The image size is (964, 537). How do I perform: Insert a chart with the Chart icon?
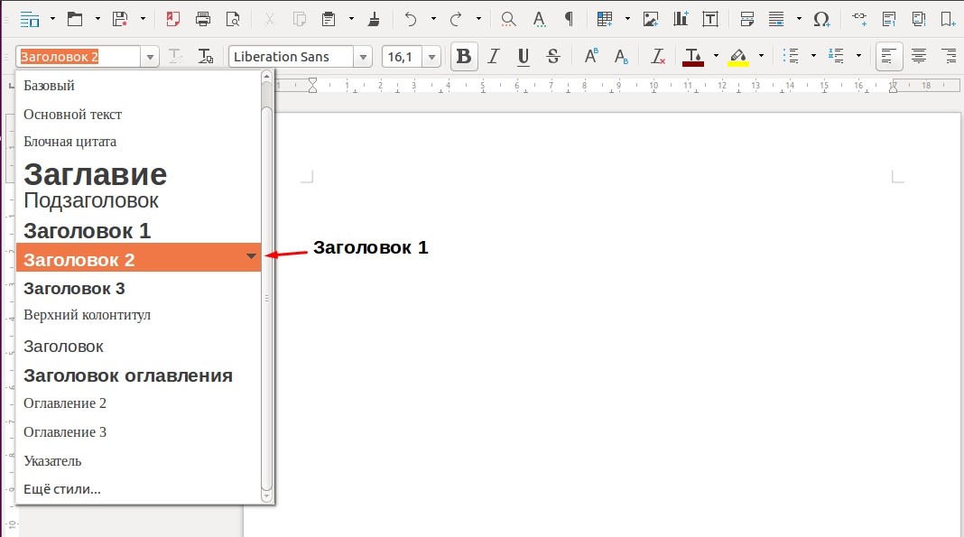point(681,19)
